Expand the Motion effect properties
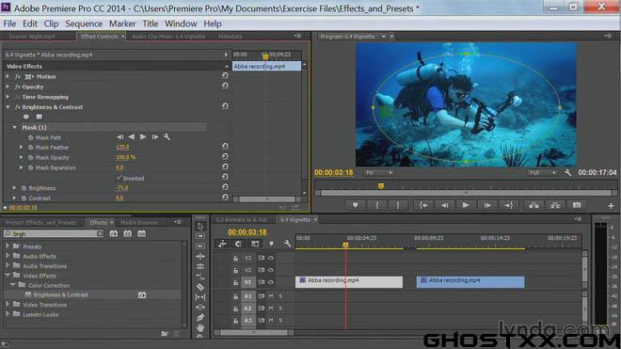621x349 pixels. pos(8,76)
